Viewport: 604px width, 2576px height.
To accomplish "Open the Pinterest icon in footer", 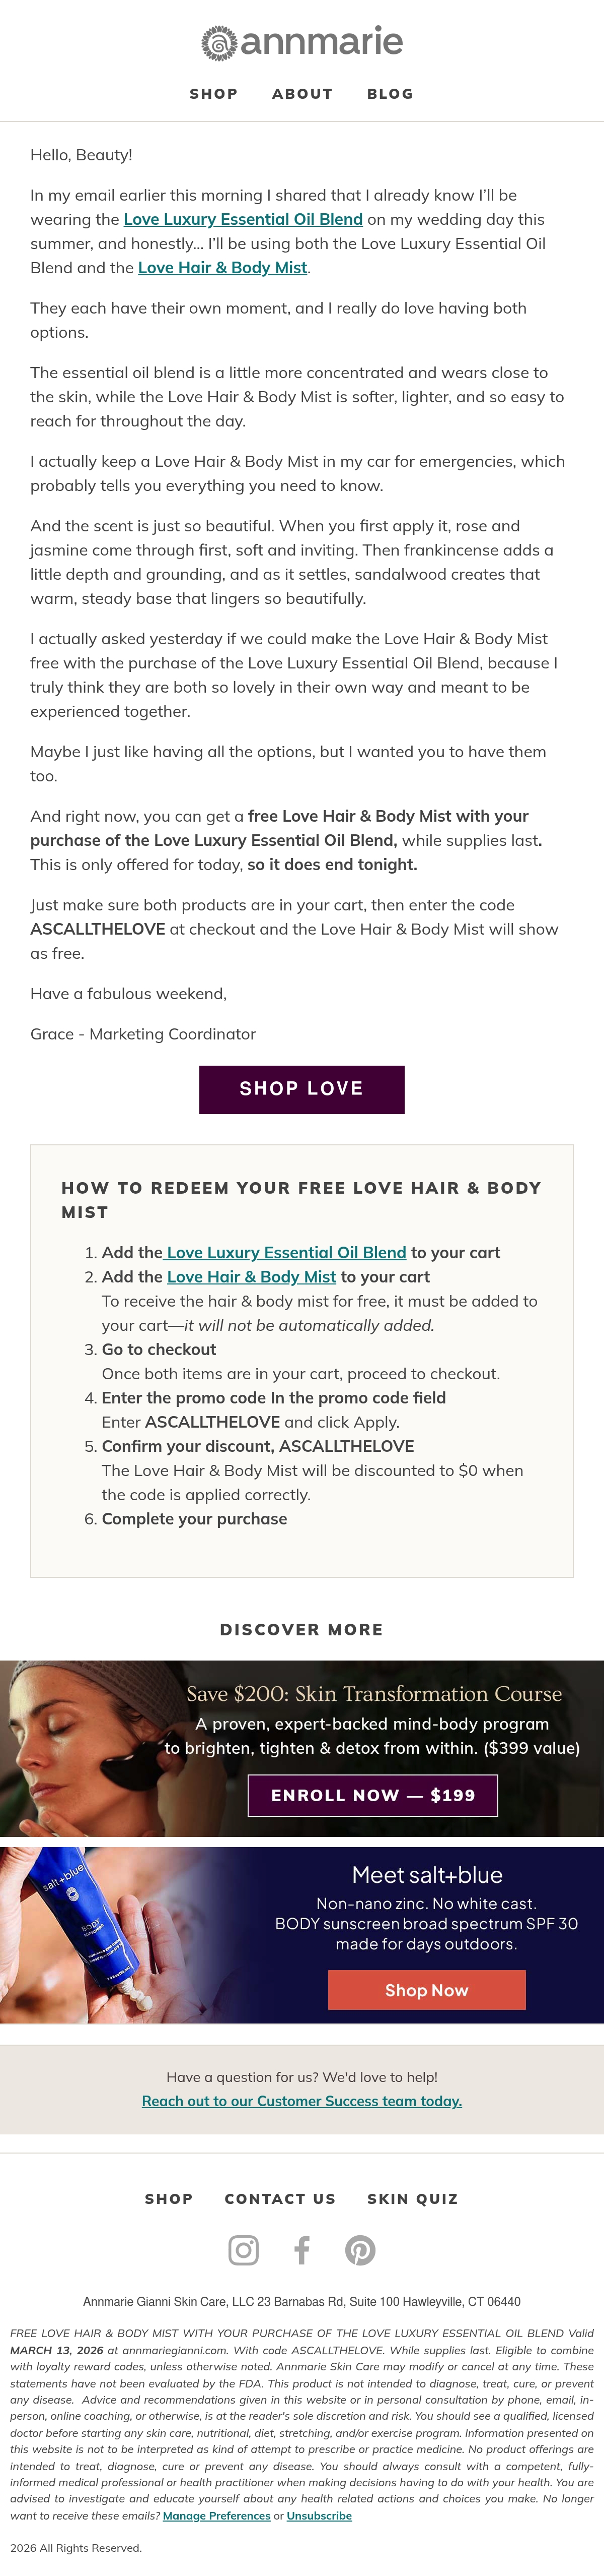I will coord(360,2250).
